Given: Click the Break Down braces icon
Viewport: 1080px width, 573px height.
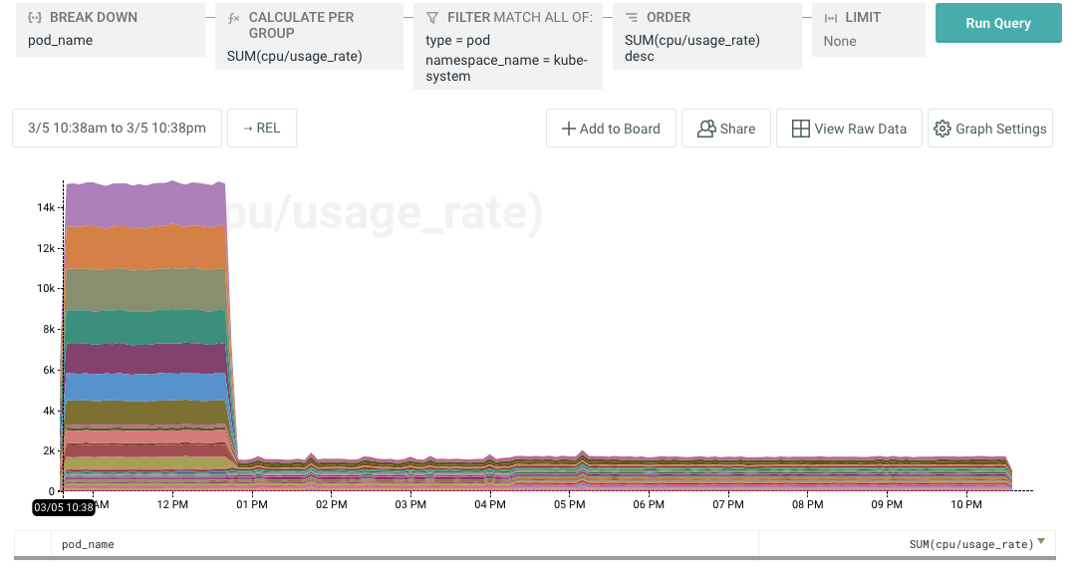Looking at the screenshot, I should (34, 18).
